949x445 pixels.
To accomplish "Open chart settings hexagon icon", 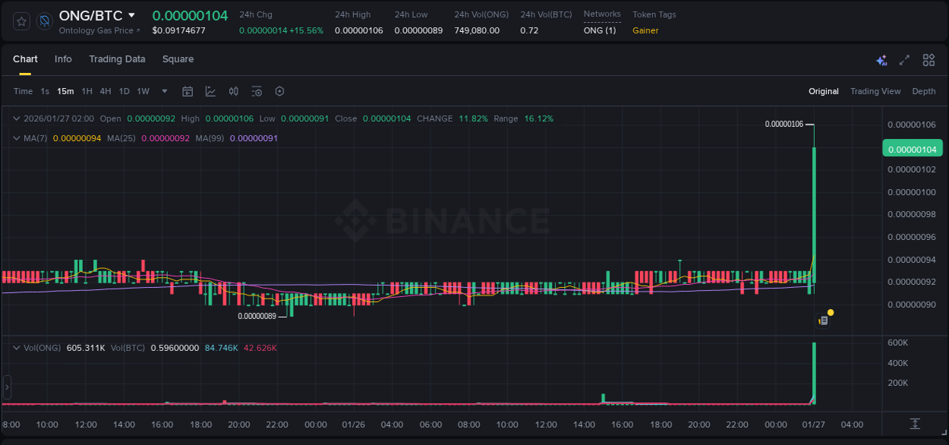I will [x=279, y=91].
